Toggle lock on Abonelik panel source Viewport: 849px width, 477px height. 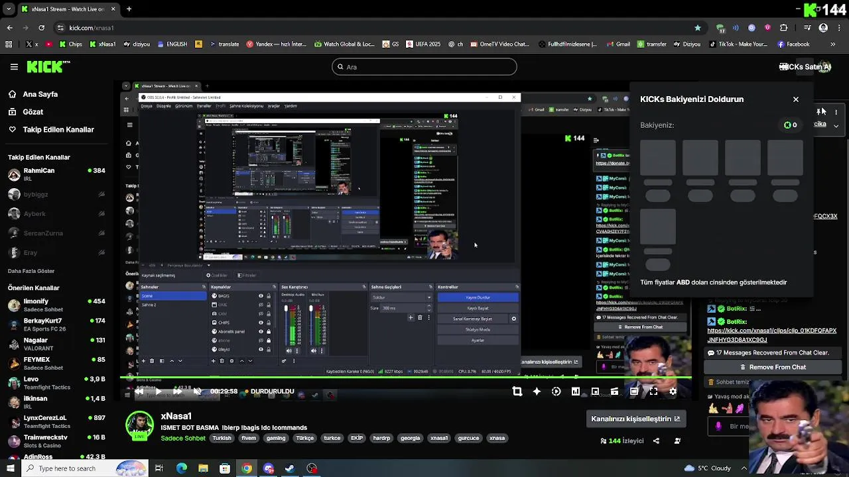click(269, 331)
